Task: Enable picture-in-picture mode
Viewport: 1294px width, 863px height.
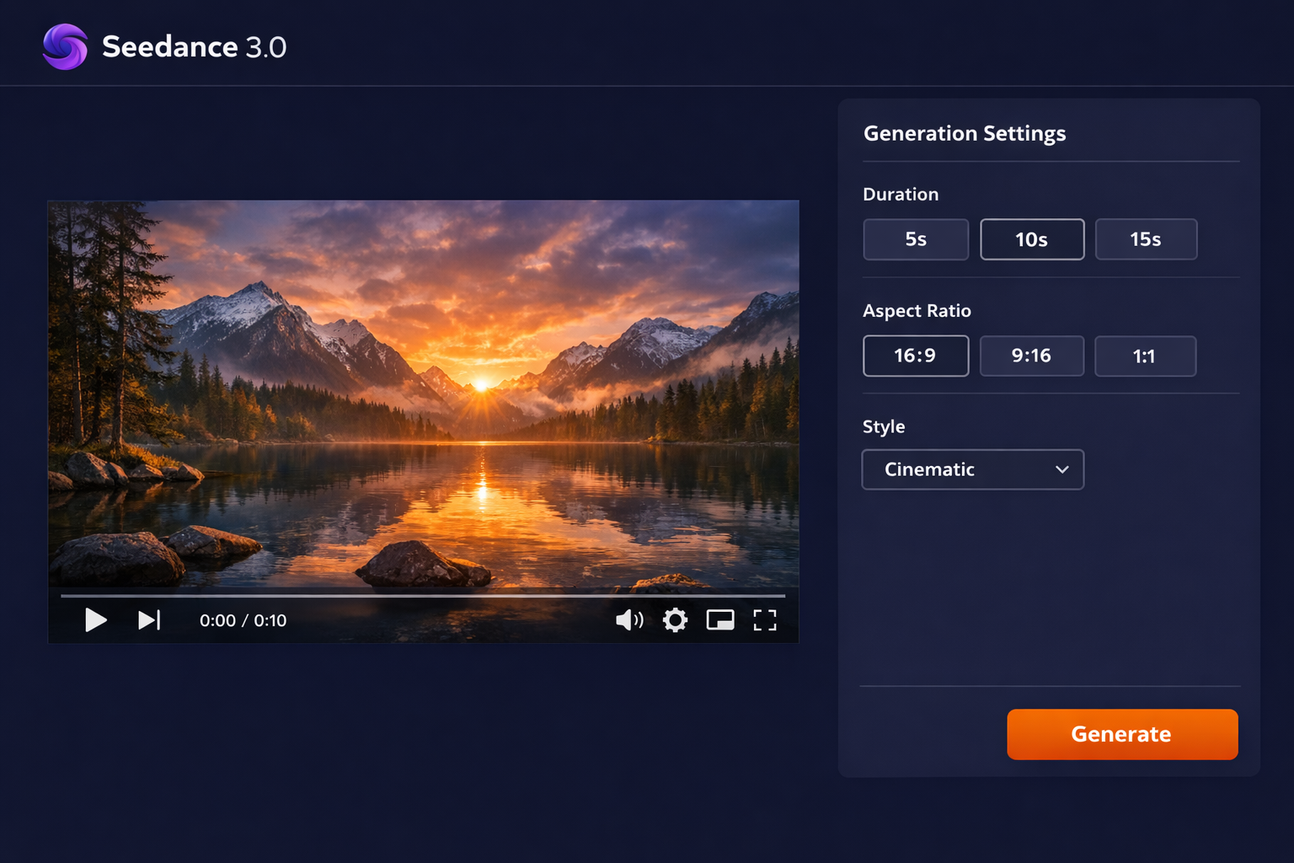Action: point(720,620)
